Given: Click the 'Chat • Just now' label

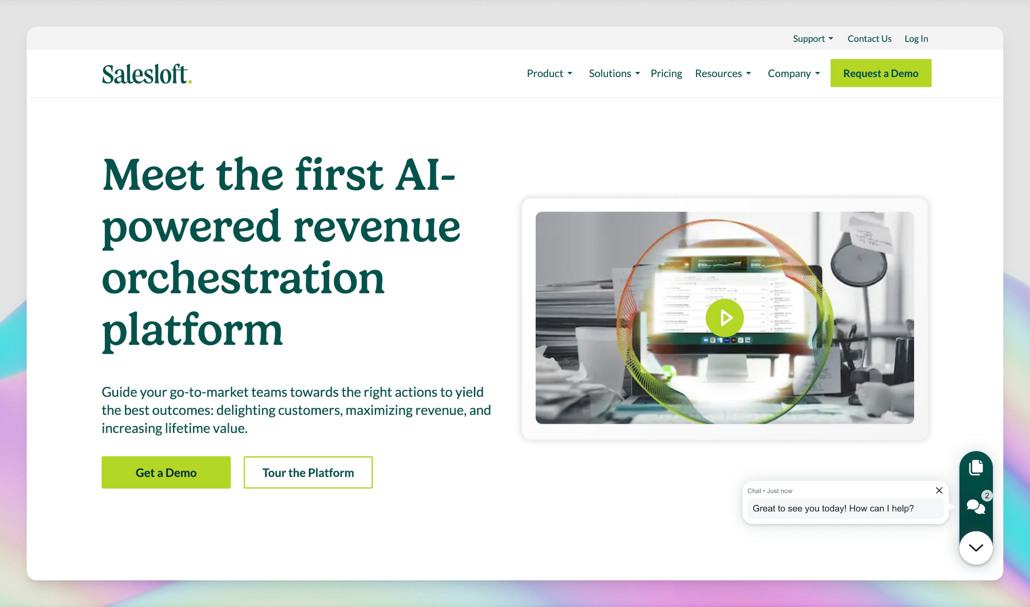Looking at the screenshot, I should click(x=769, y=491).
